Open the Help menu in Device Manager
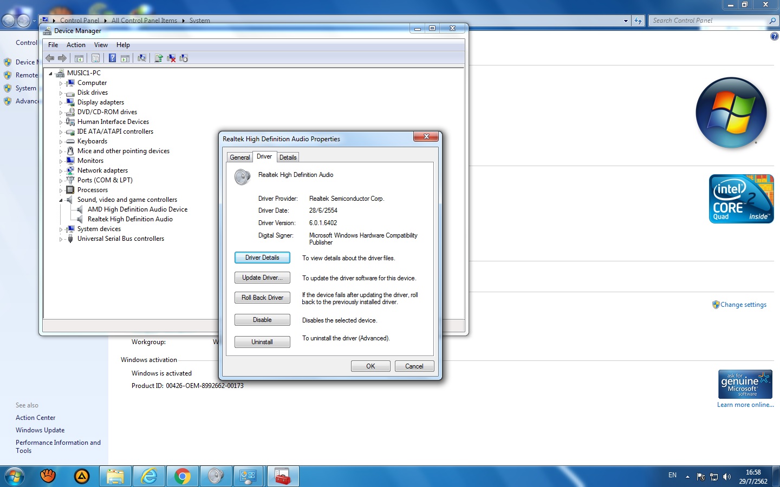 point(123,45)
